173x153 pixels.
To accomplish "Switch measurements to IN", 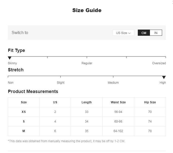I will tap(156, 33).
